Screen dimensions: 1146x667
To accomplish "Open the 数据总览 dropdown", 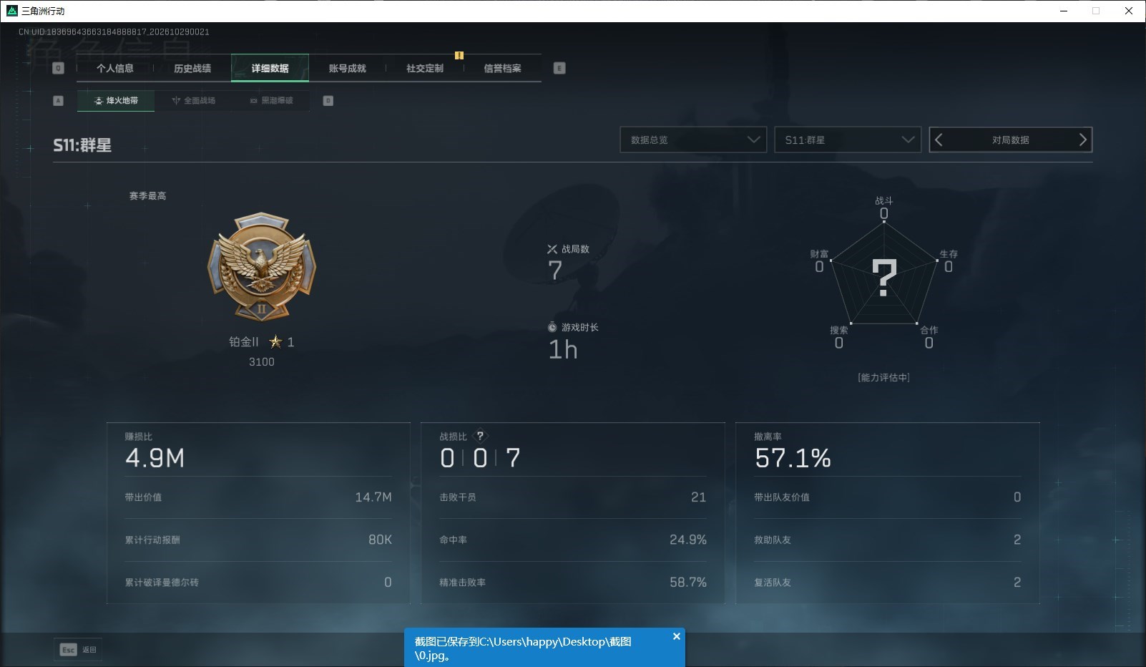I will 693,140.
